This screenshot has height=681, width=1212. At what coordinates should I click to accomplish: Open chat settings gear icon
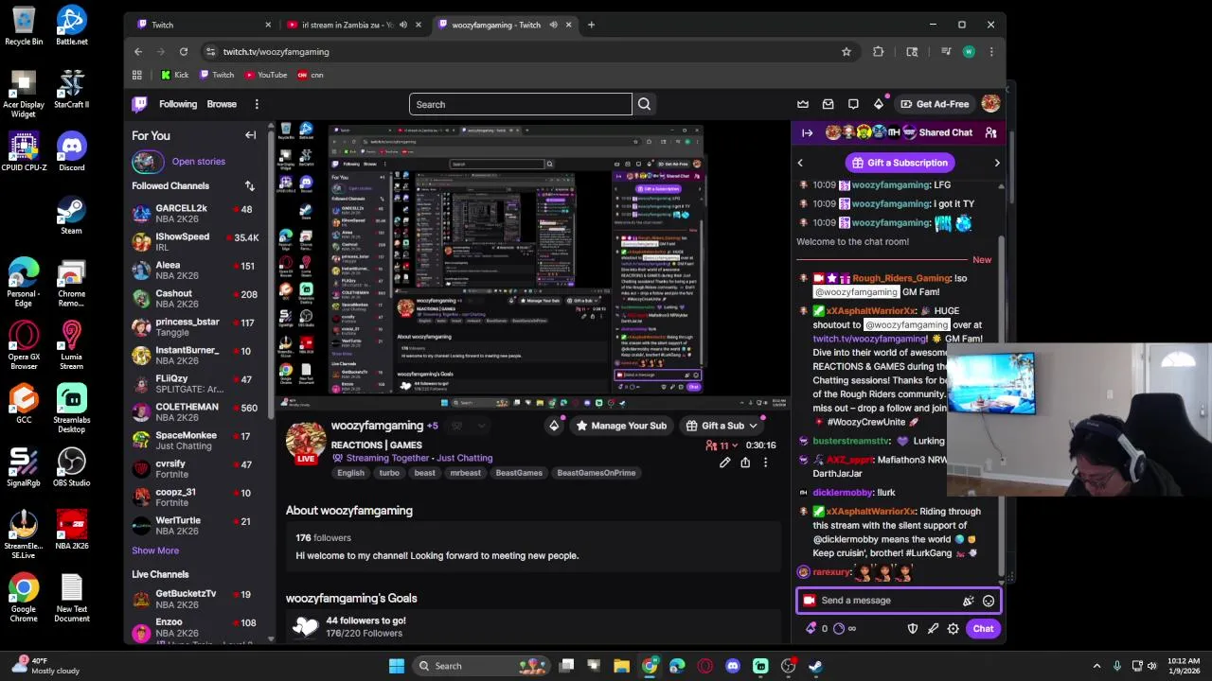coord(954,629)
